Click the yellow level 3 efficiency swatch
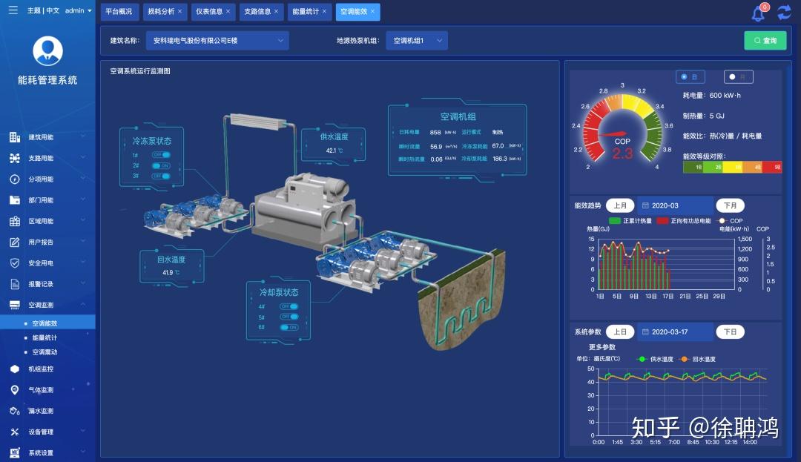This screenshot has height=462, width=801. pos(733,167)
